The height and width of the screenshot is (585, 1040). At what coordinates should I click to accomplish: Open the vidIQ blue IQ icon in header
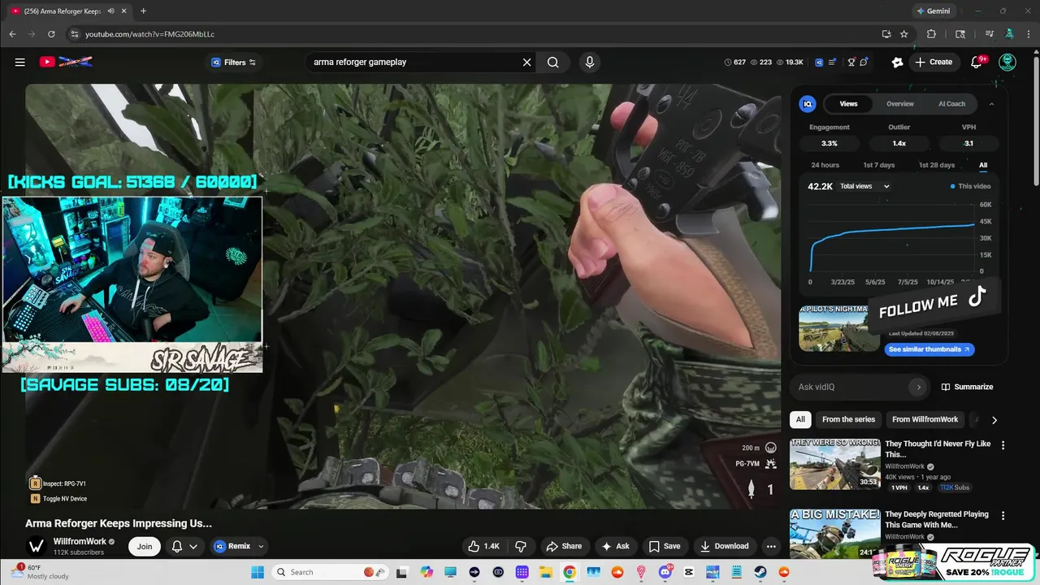819,62
